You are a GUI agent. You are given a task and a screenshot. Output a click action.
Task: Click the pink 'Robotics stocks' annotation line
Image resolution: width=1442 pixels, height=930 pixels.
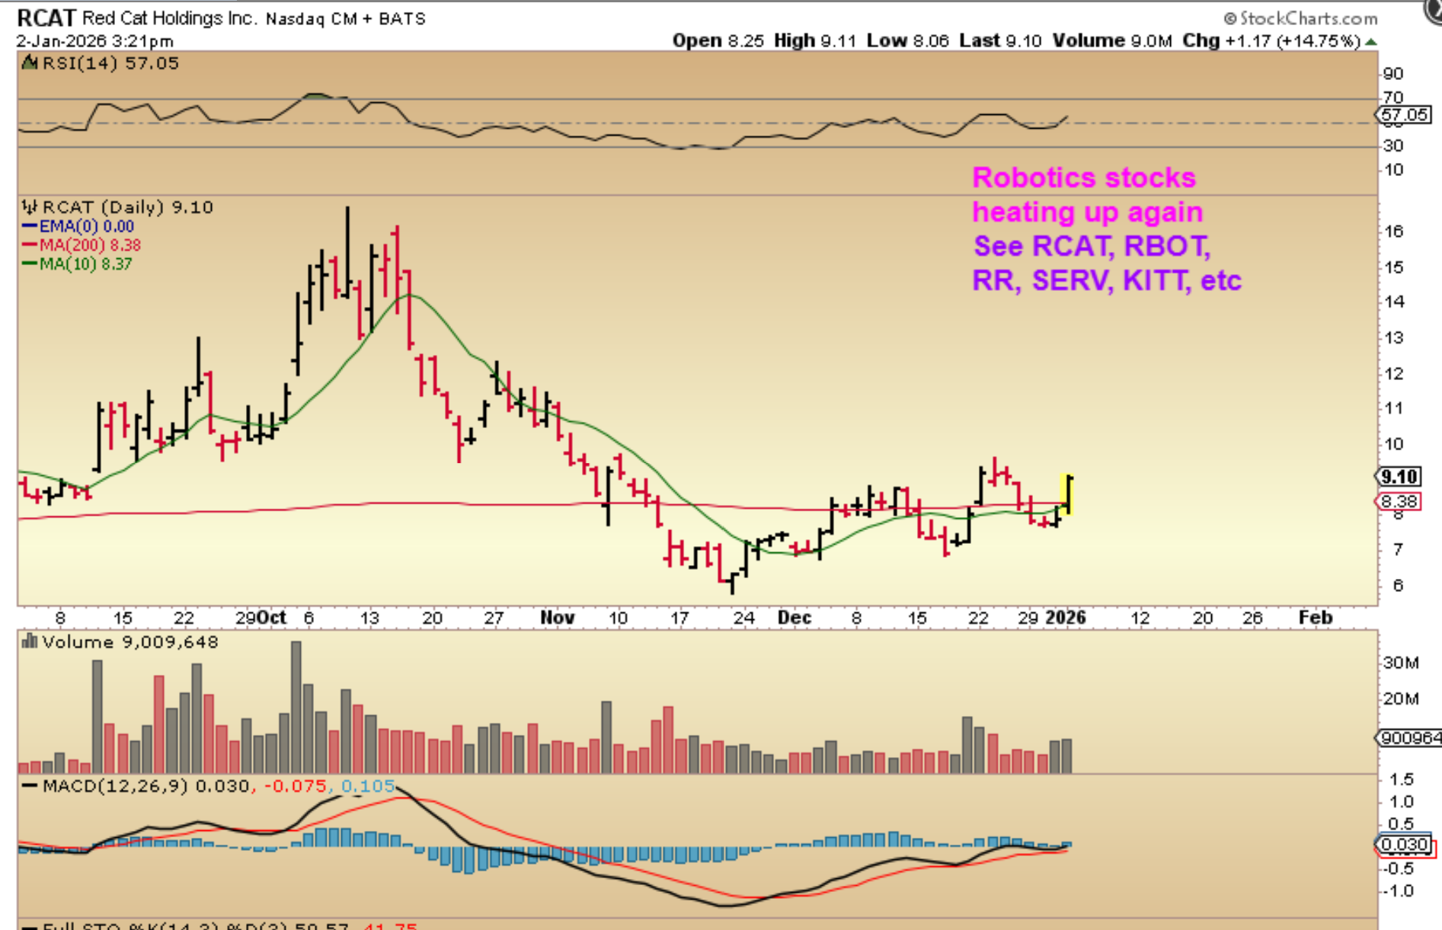[x=1084, y=177]
